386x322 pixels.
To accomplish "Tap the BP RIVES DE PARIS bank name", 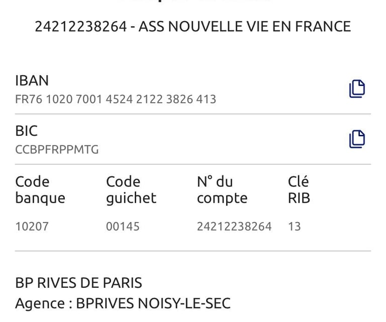I will [x=79, y=283].
